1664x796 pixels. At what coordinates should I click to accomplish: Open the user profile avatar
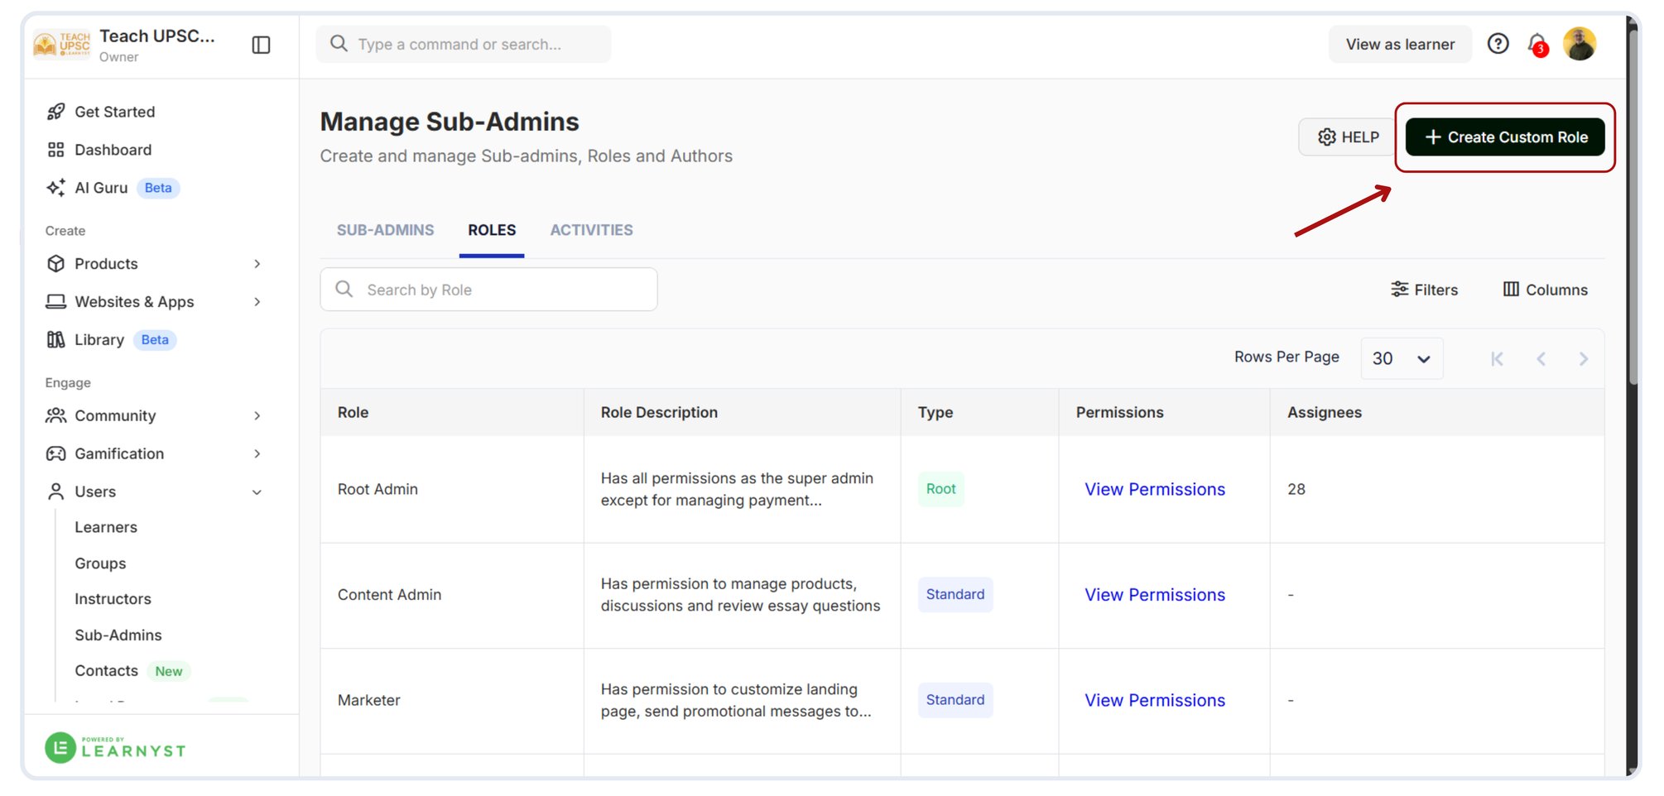1579,44
